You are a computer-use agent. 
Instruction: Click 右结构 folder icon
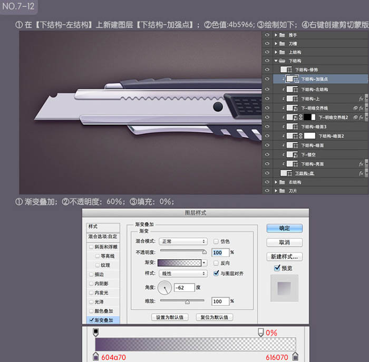pos(282,182)
